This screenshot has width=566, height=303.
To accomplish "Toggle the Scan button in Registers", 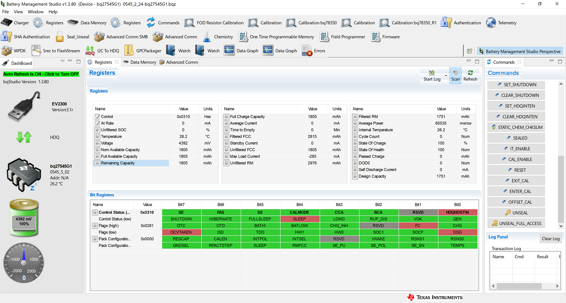I will [456, 75].
